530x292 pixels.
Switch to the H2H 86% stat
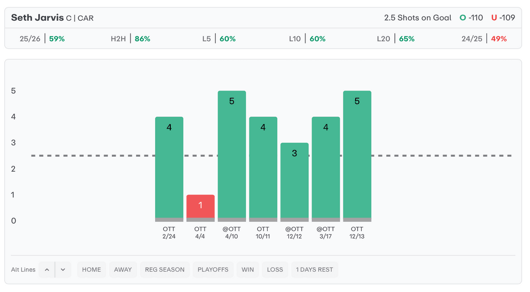(x=130, y=39)
